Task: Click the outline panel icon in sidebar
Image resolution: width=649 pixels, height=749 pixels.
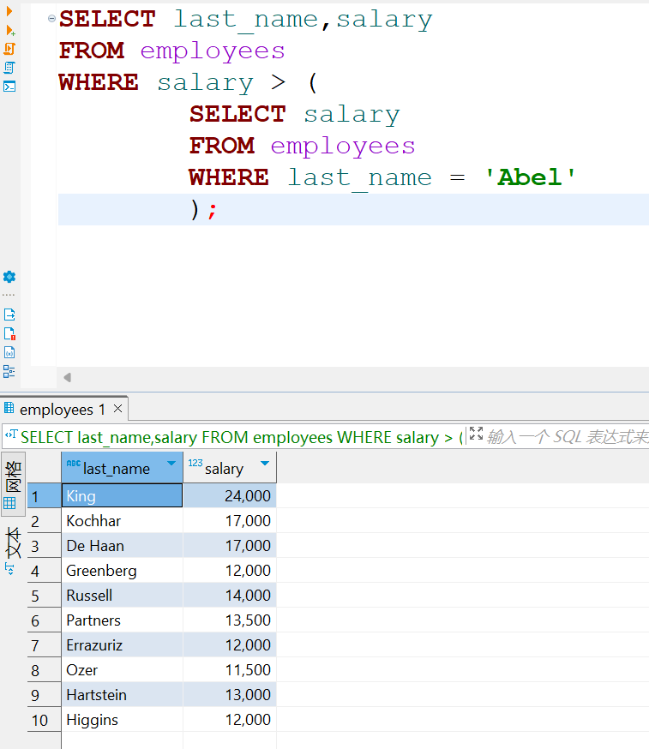Action: [9, 371]
